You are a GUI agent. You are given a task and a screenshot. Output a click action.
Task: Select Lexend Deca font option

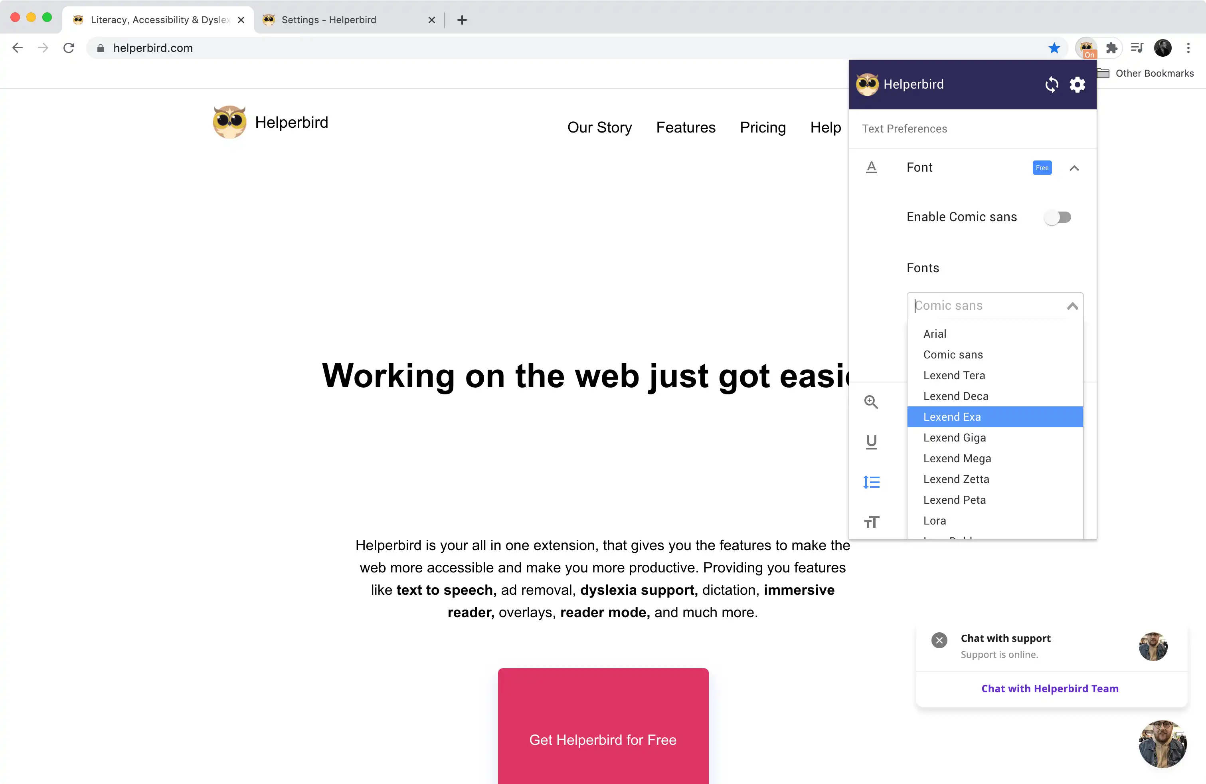(995, 396)
